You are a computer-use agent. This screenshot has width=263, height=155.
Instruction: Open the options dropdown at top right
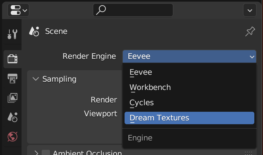coord(250,10)
